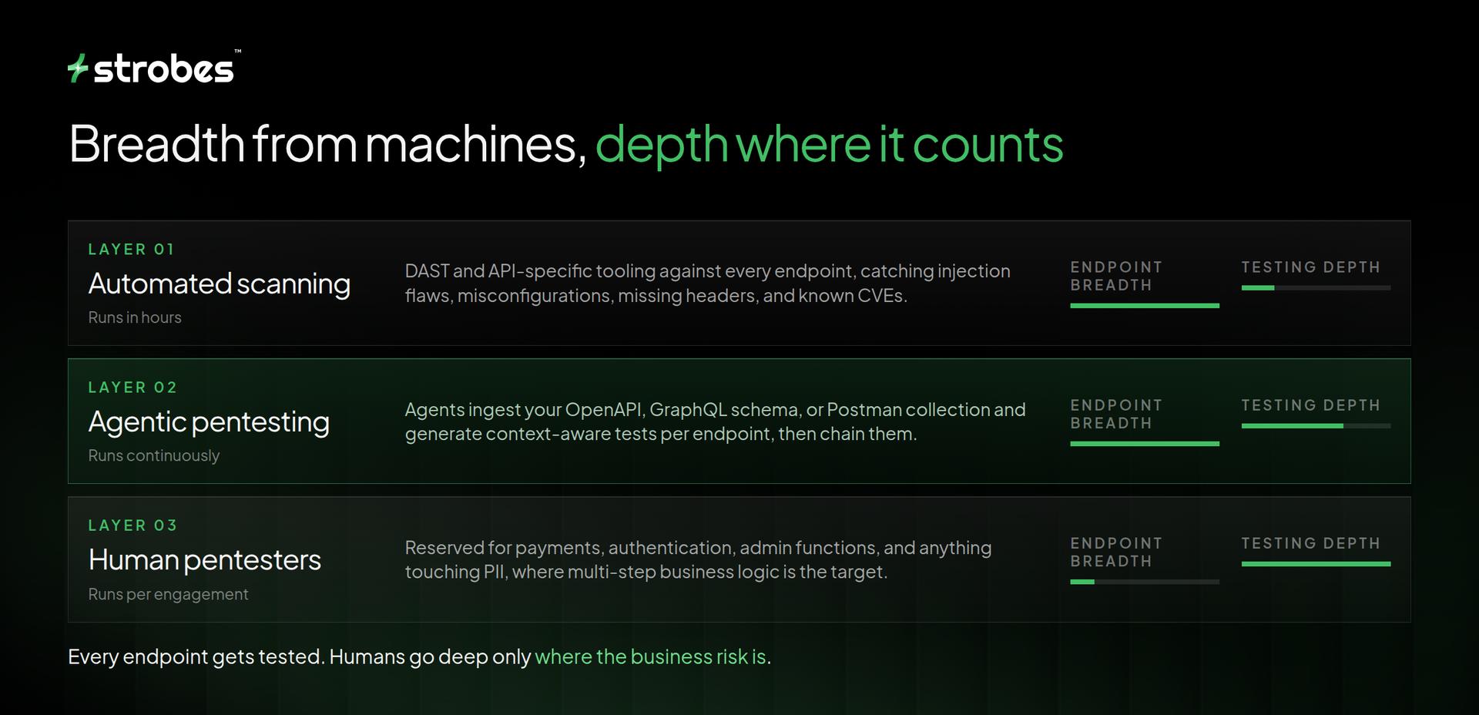Screen dimensions: 1479x715
Task: Click the description starting "DAST and API-specific tooling"
Action: click(707, 284)
